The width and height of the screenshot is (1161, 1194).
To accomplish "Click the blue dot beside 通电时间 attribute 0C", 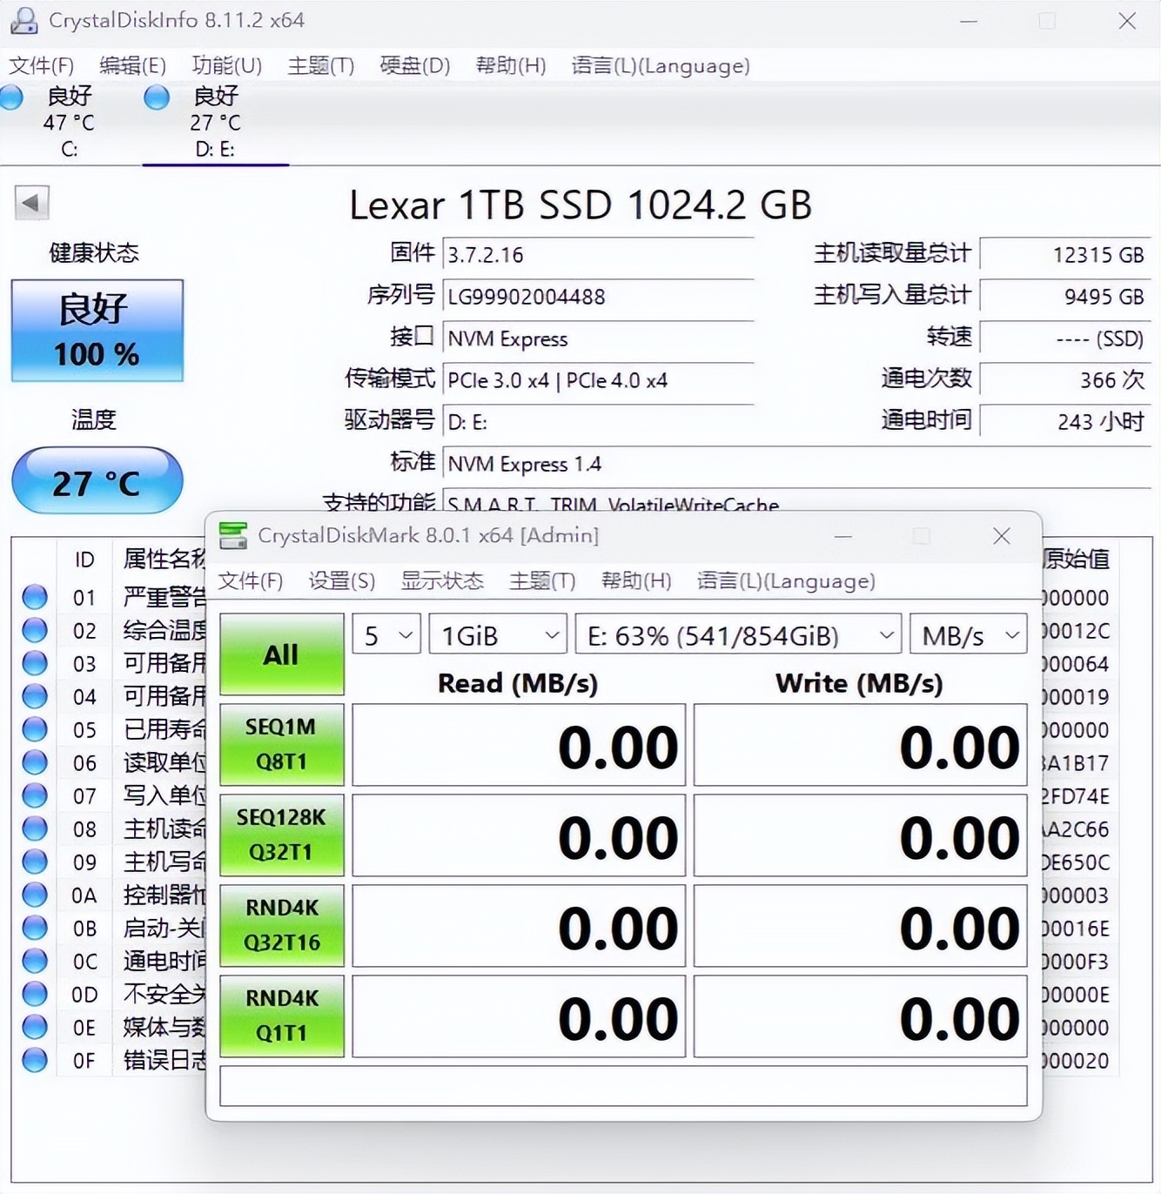I will [x=35, y=962].
